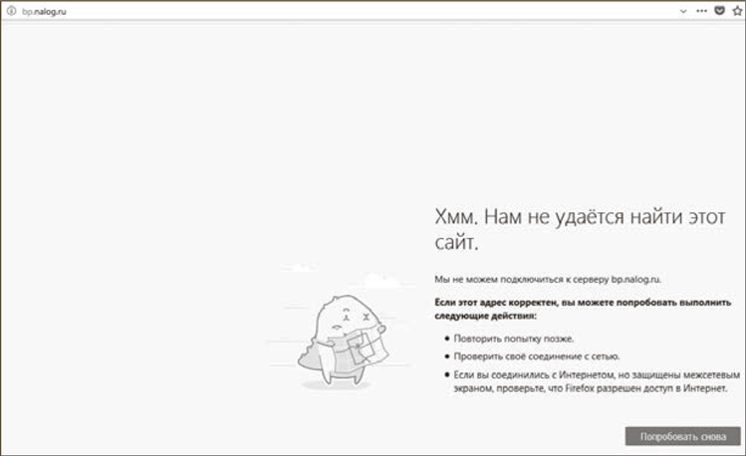
Task: Open the address bar history dropdown arrow
Action: point(683,10)
